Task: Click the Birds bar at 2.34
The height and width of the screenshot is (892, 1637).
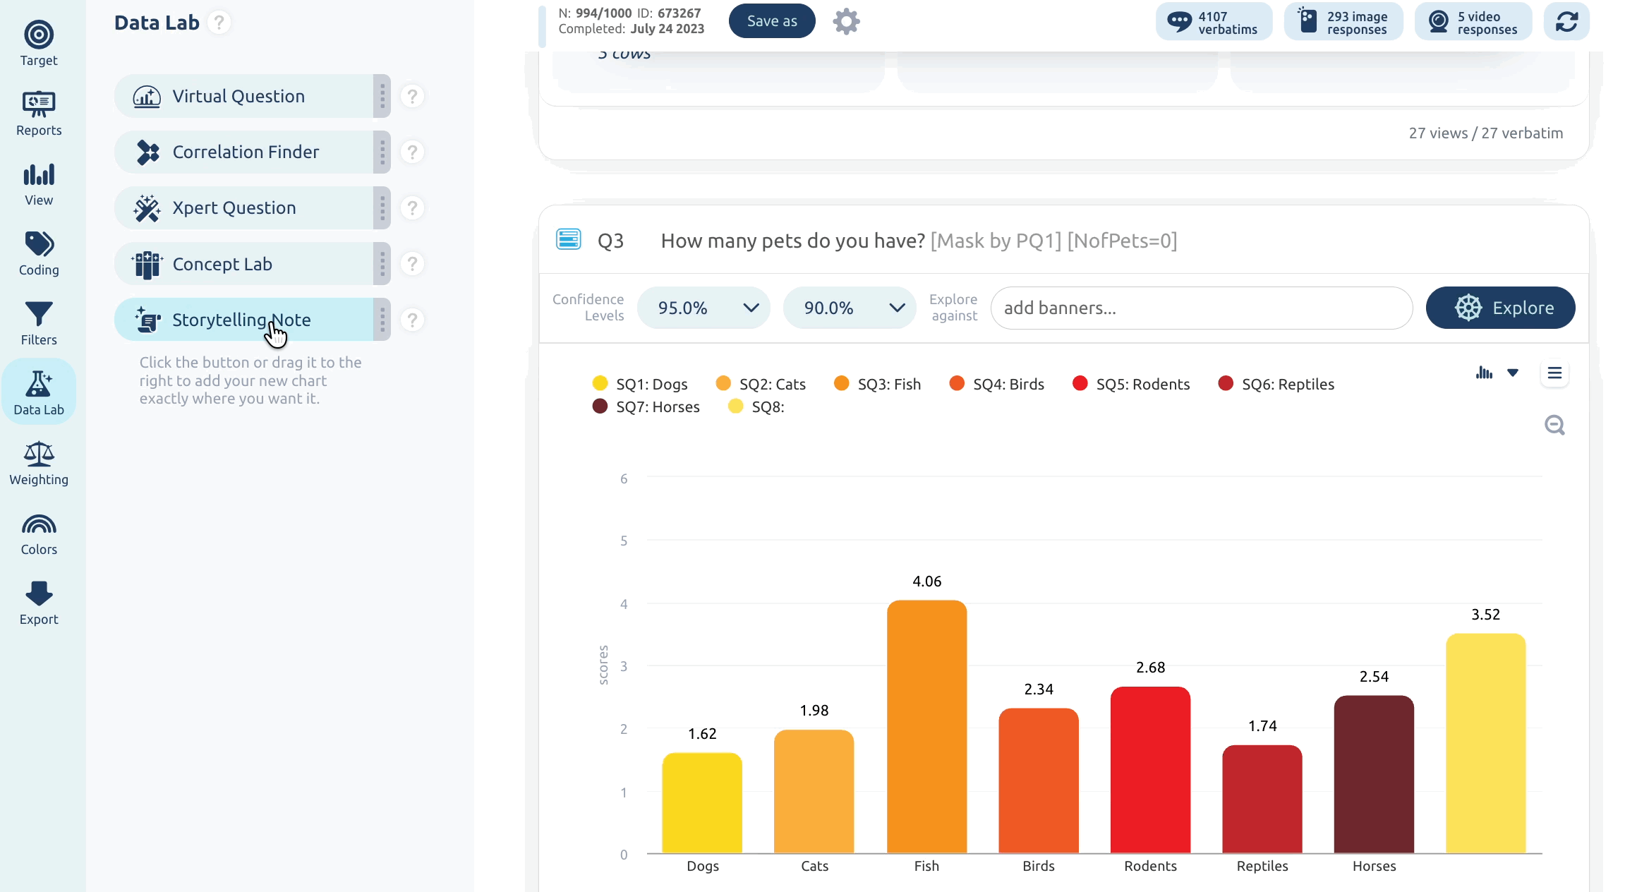Action: 1039,780
